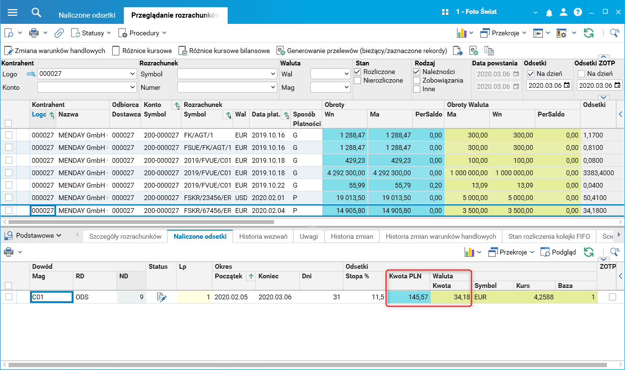Open the hamburger main menu
The width and height of the screenshot is (625, 370).
click(12, 12)
